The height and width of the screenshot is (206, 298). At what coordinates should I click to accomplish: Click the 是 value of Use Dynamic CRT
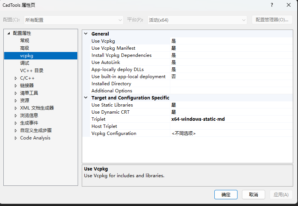click(x=174, y=112)
